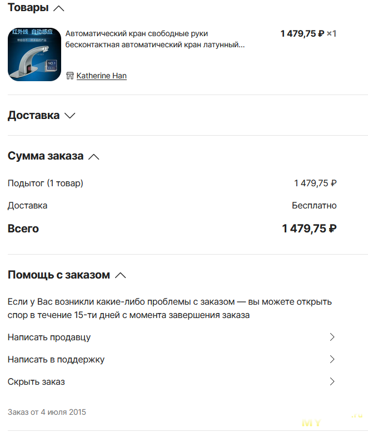
Task: Collapse the Сумма заказа chevron
Action: pos(93,157)
